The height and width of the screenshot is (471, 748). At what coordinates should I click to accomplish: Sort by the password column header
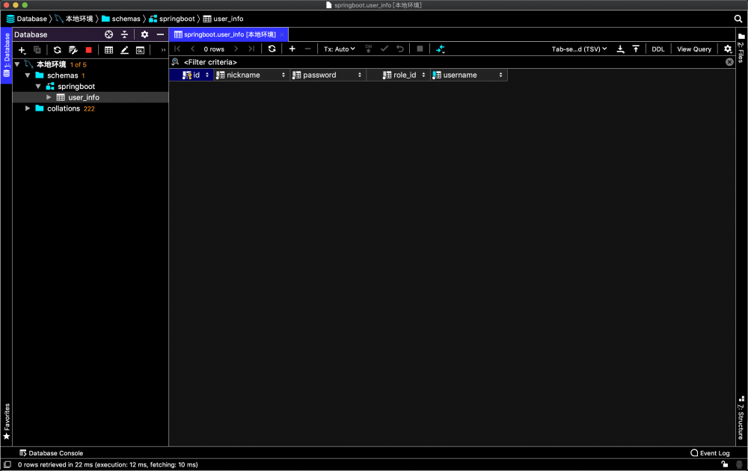pyautogui.click(x=328, y=75)
